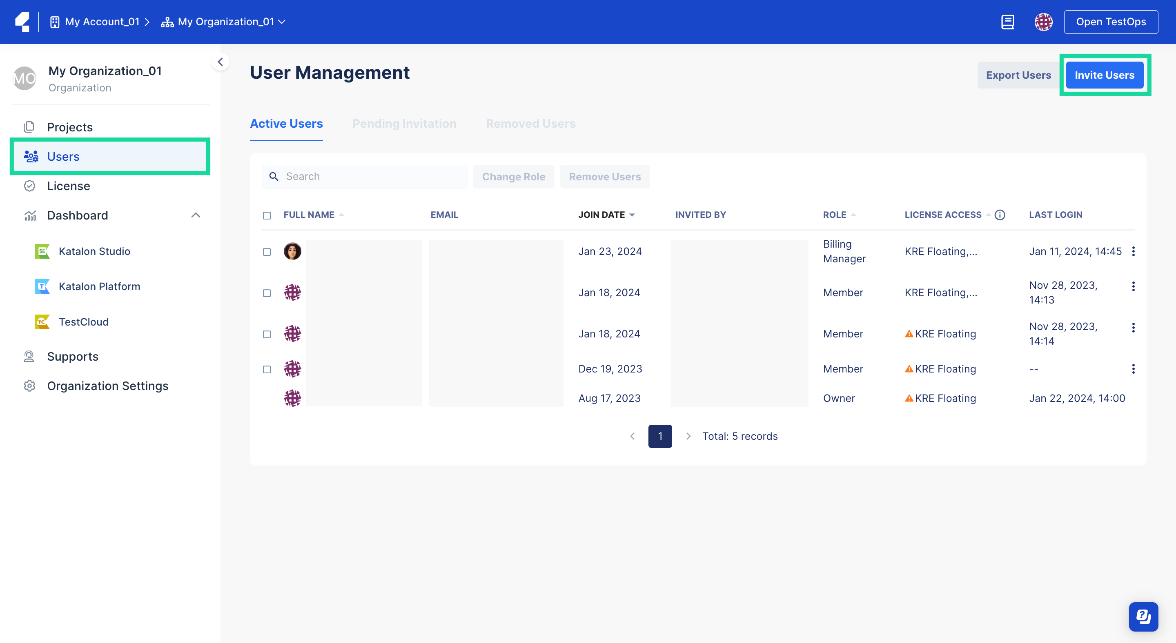
Task: Switch to the Pending Invitation tab
Action: [404, 123]
